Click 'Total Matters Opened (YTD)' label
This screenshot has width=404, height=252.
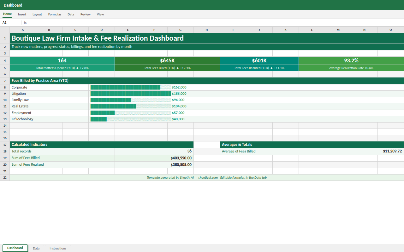62,68
